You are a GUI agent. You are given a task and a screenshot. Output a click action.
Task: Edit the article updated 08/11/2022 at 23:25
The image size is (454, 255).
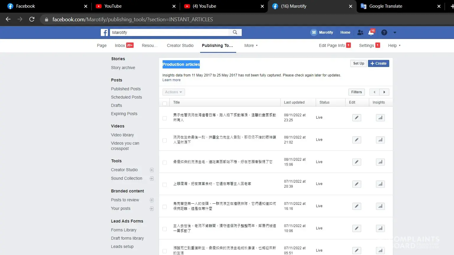[x=356, y=118]
